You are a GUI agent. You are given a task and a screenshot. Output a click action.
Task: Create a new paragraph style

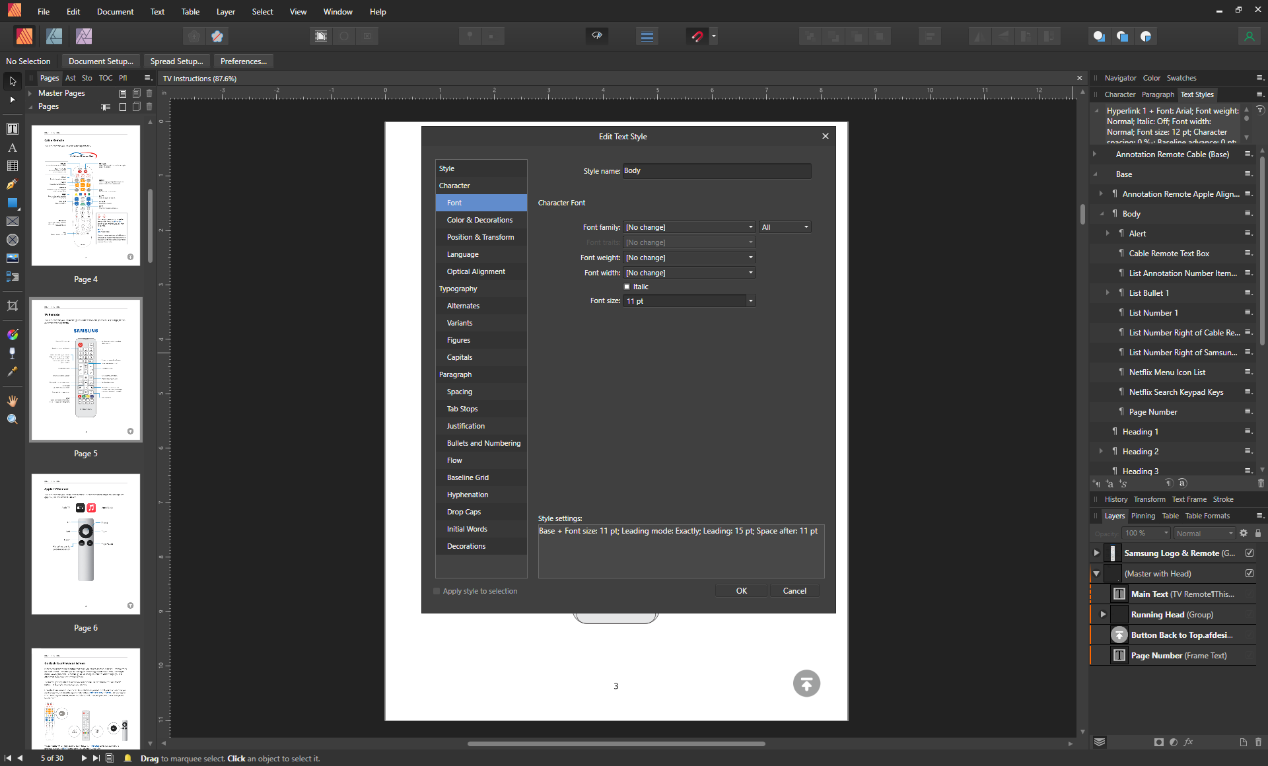click(x=1097, y=483)
